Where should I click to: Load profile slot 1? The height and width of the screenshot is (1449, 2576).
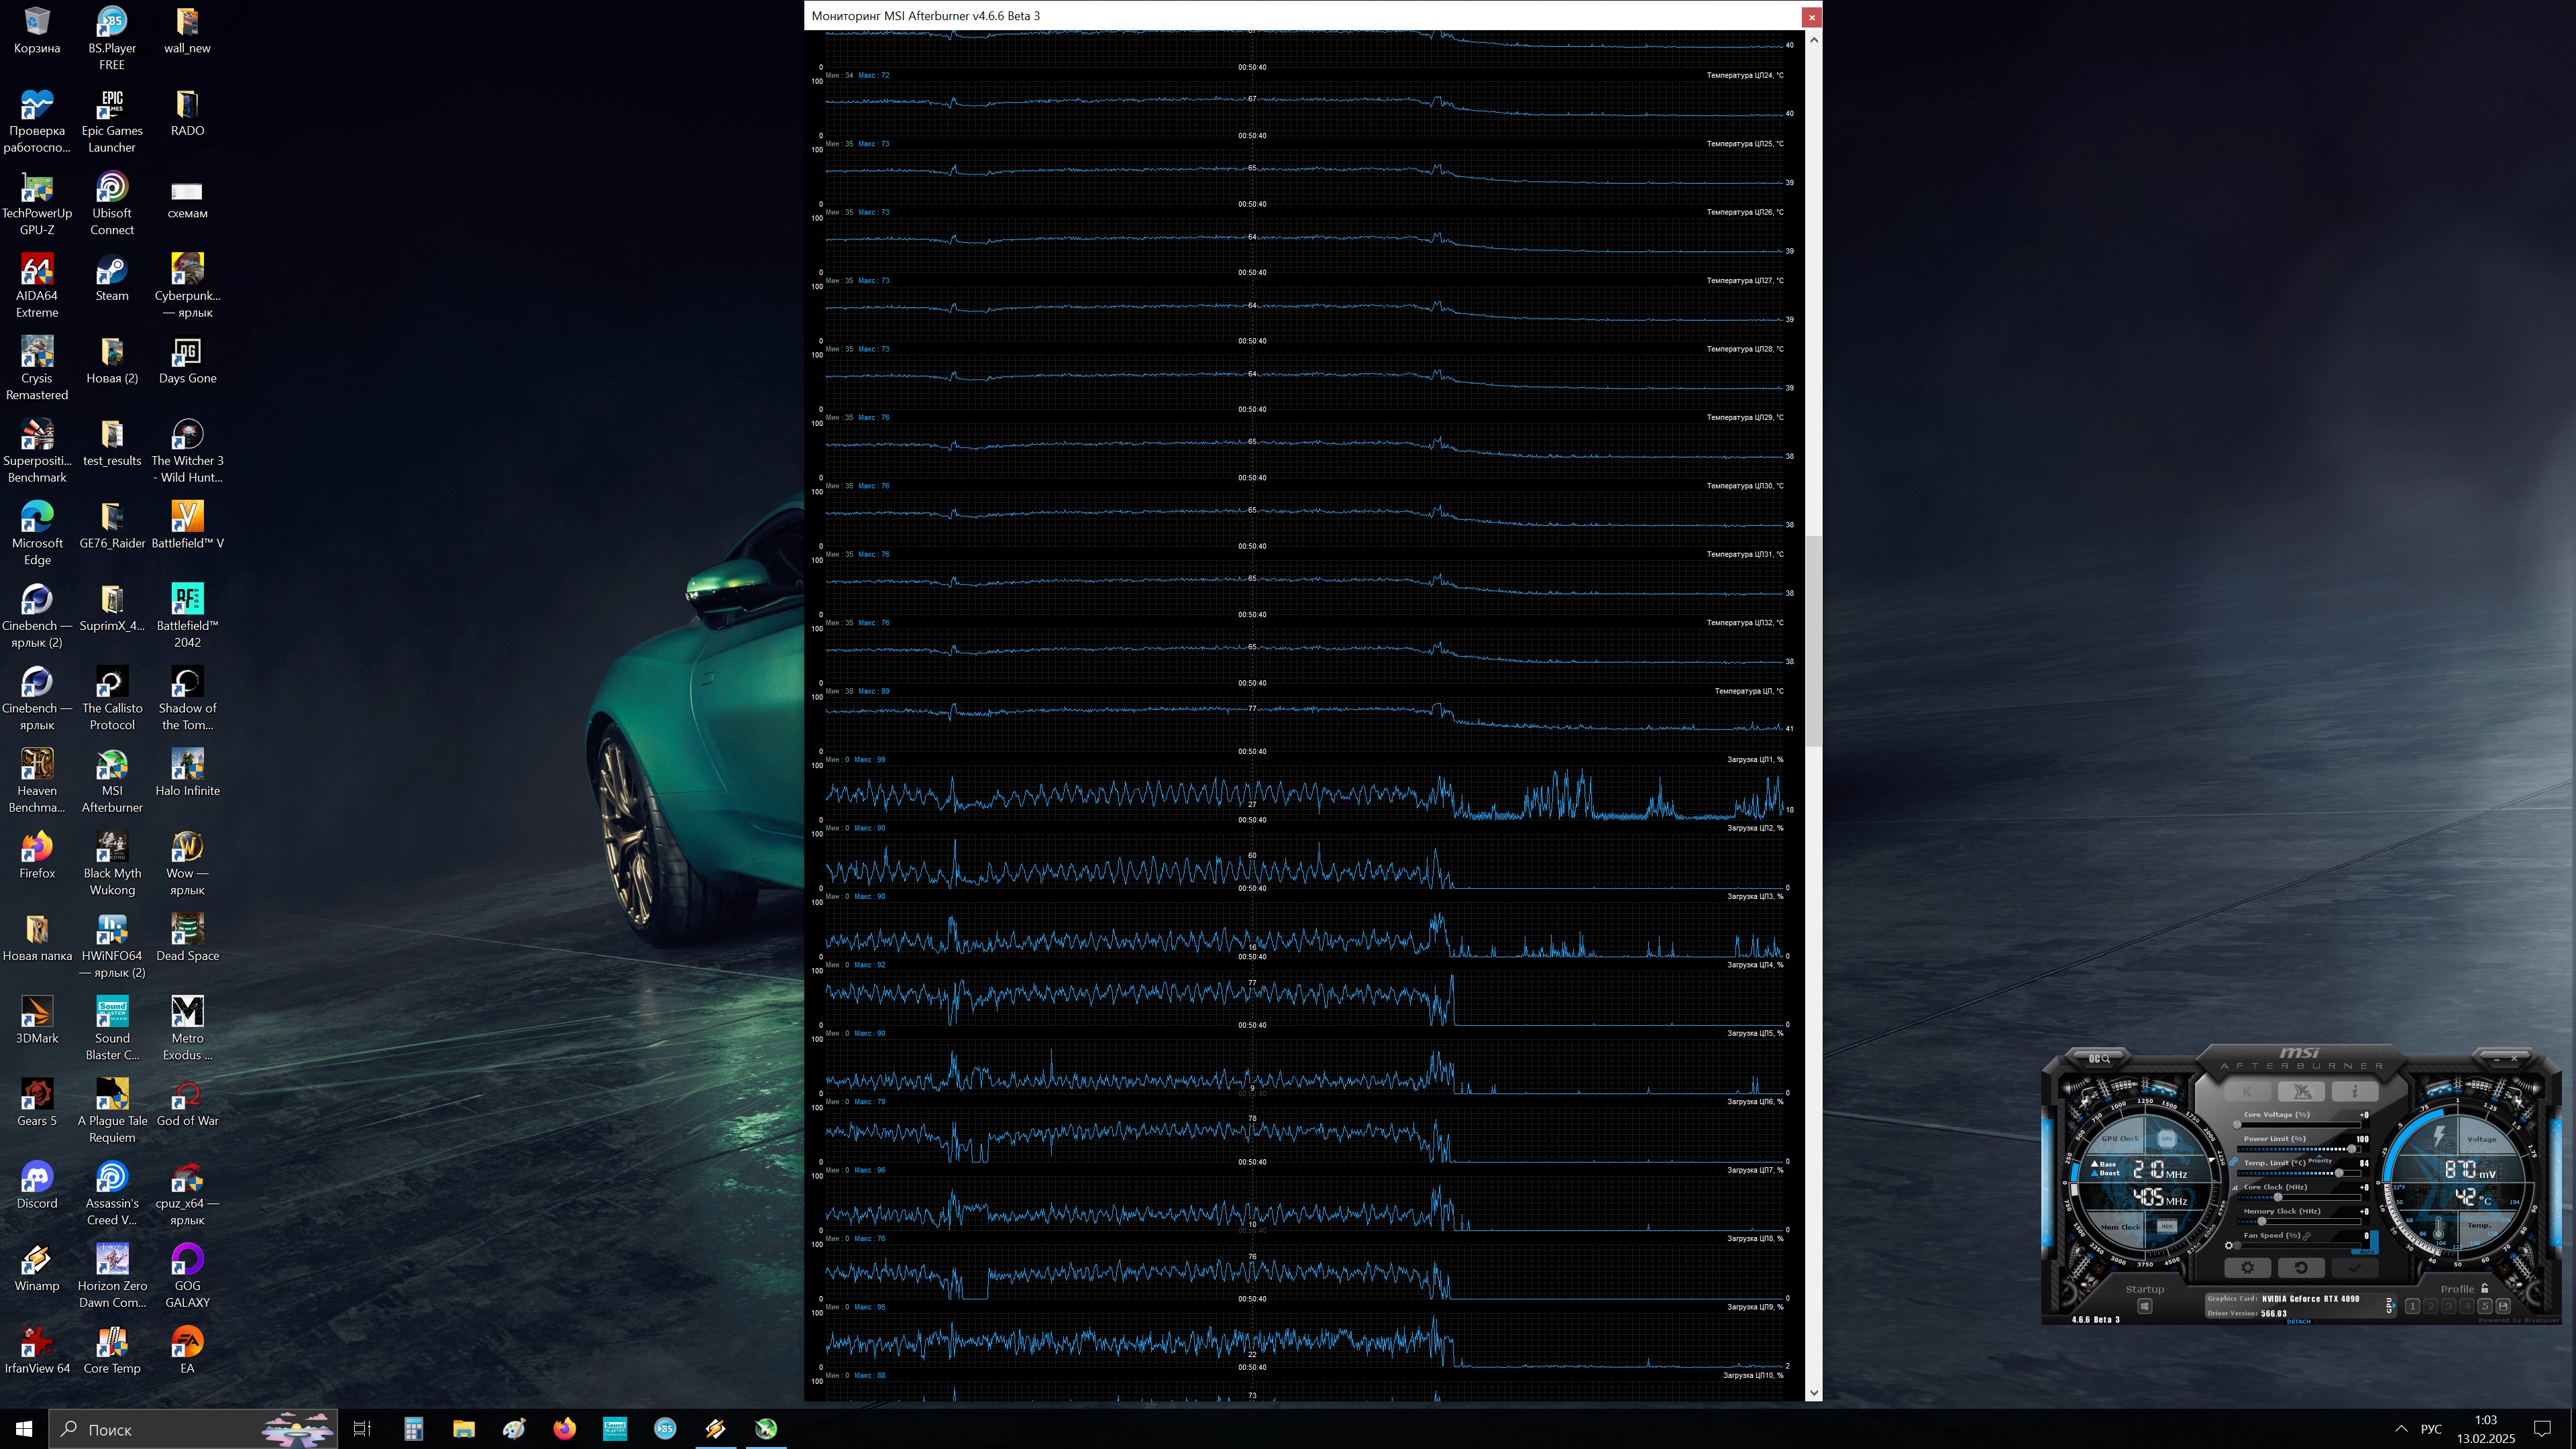(x=2413, y=1306)
